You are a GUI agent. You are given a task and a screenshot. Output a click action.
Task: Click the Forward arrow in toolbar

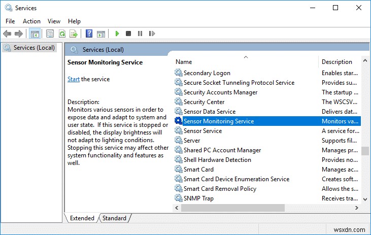tap(19, 34)
